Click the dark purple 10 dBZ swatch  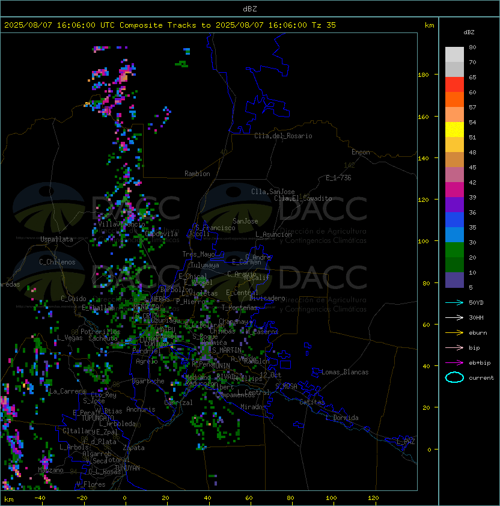(454, 280)
